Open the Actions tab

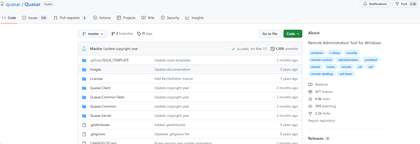102,18
